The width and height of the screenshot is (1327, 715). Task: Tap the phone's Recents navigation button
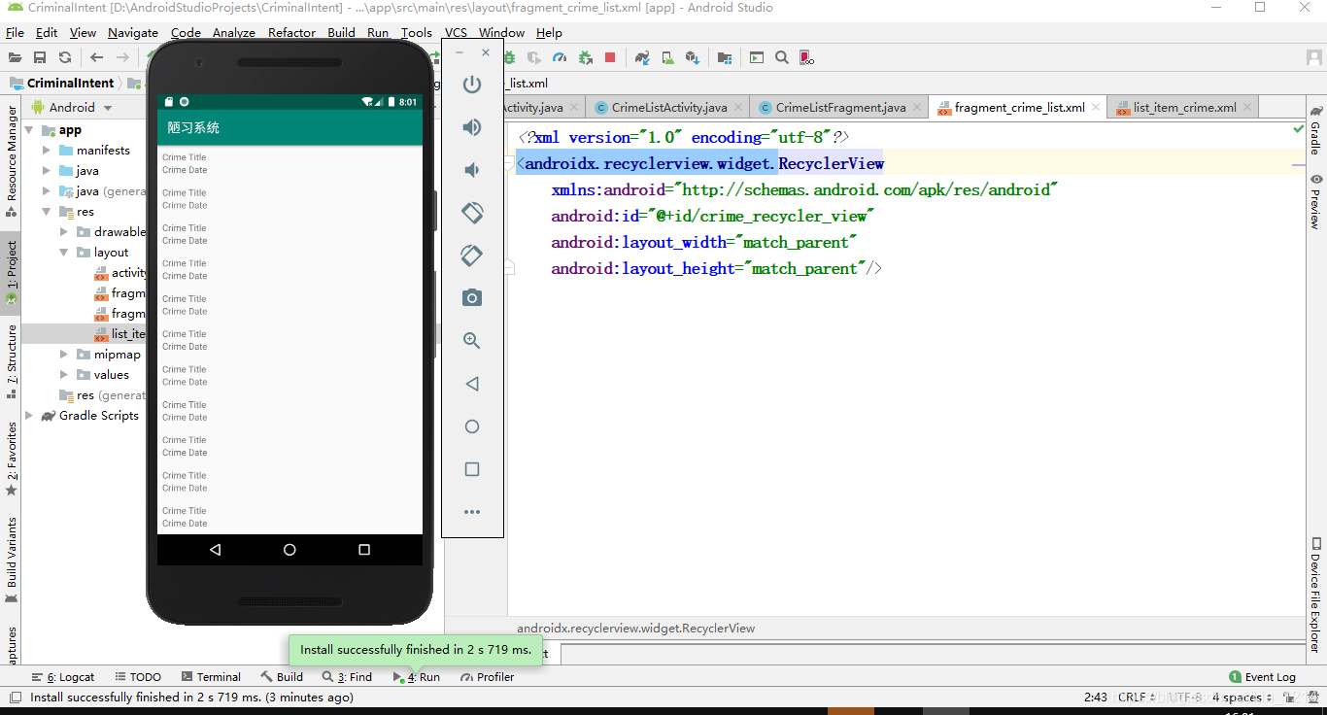[364, 550]
